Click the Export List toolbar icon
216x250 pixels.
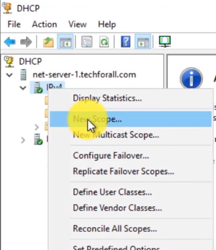(x=87, y=42)
